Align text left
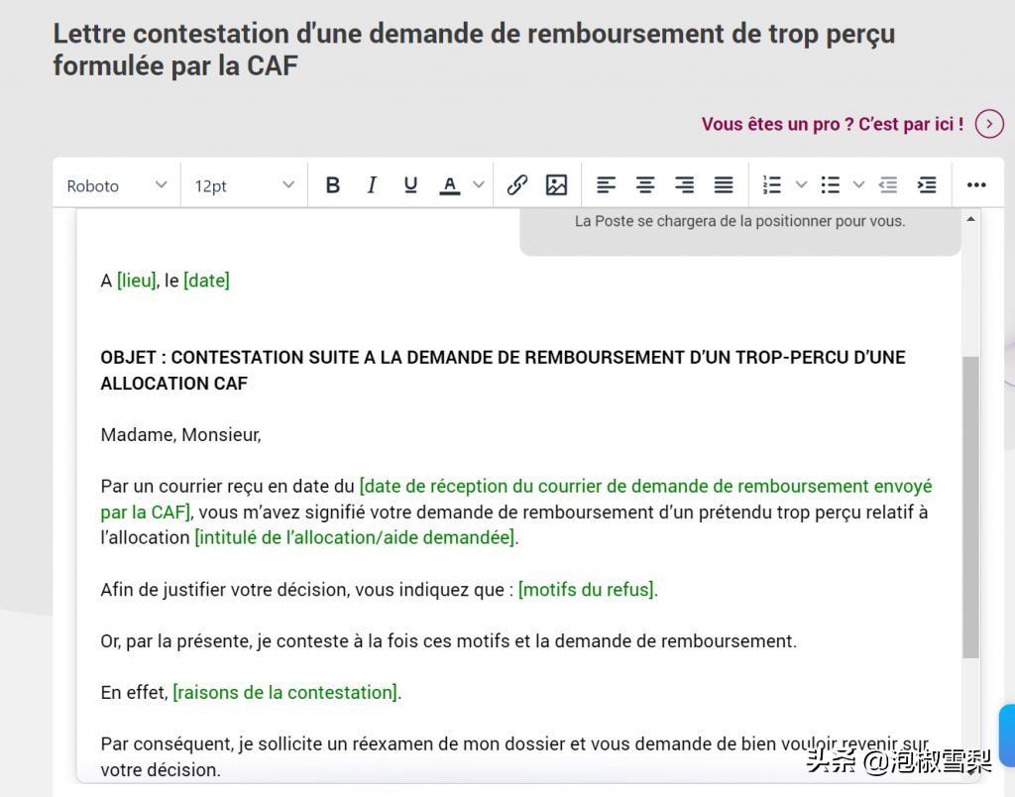The image size is (1015, 797). pos(606,185)
